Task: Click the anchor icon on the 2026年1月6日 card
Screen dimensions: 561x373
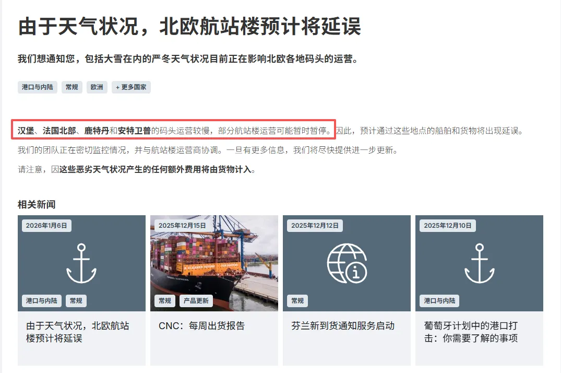Action: (x=81, y=263)
